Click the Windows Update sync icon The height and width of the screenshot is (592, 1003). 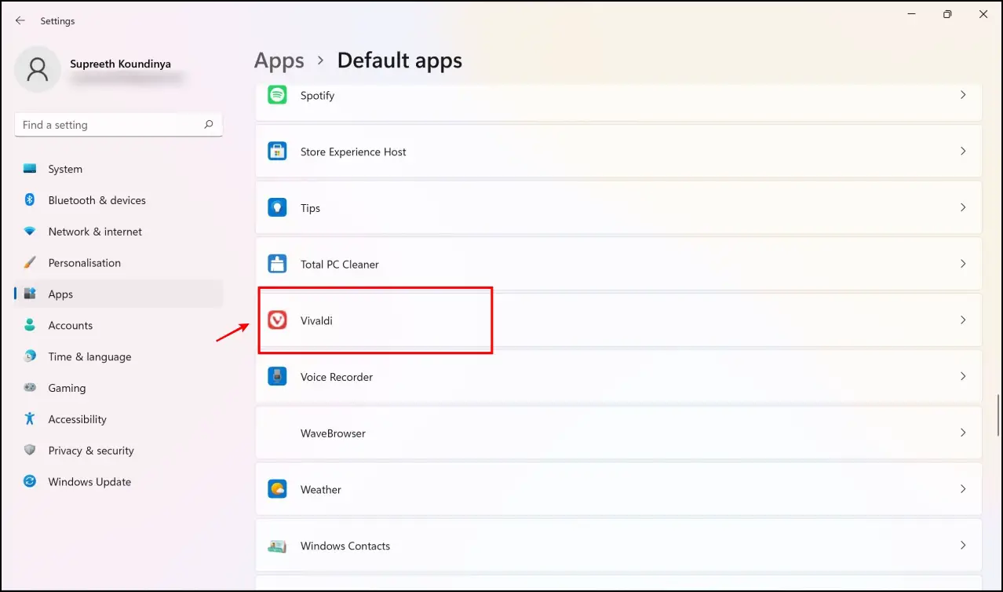tap(30, 481)
